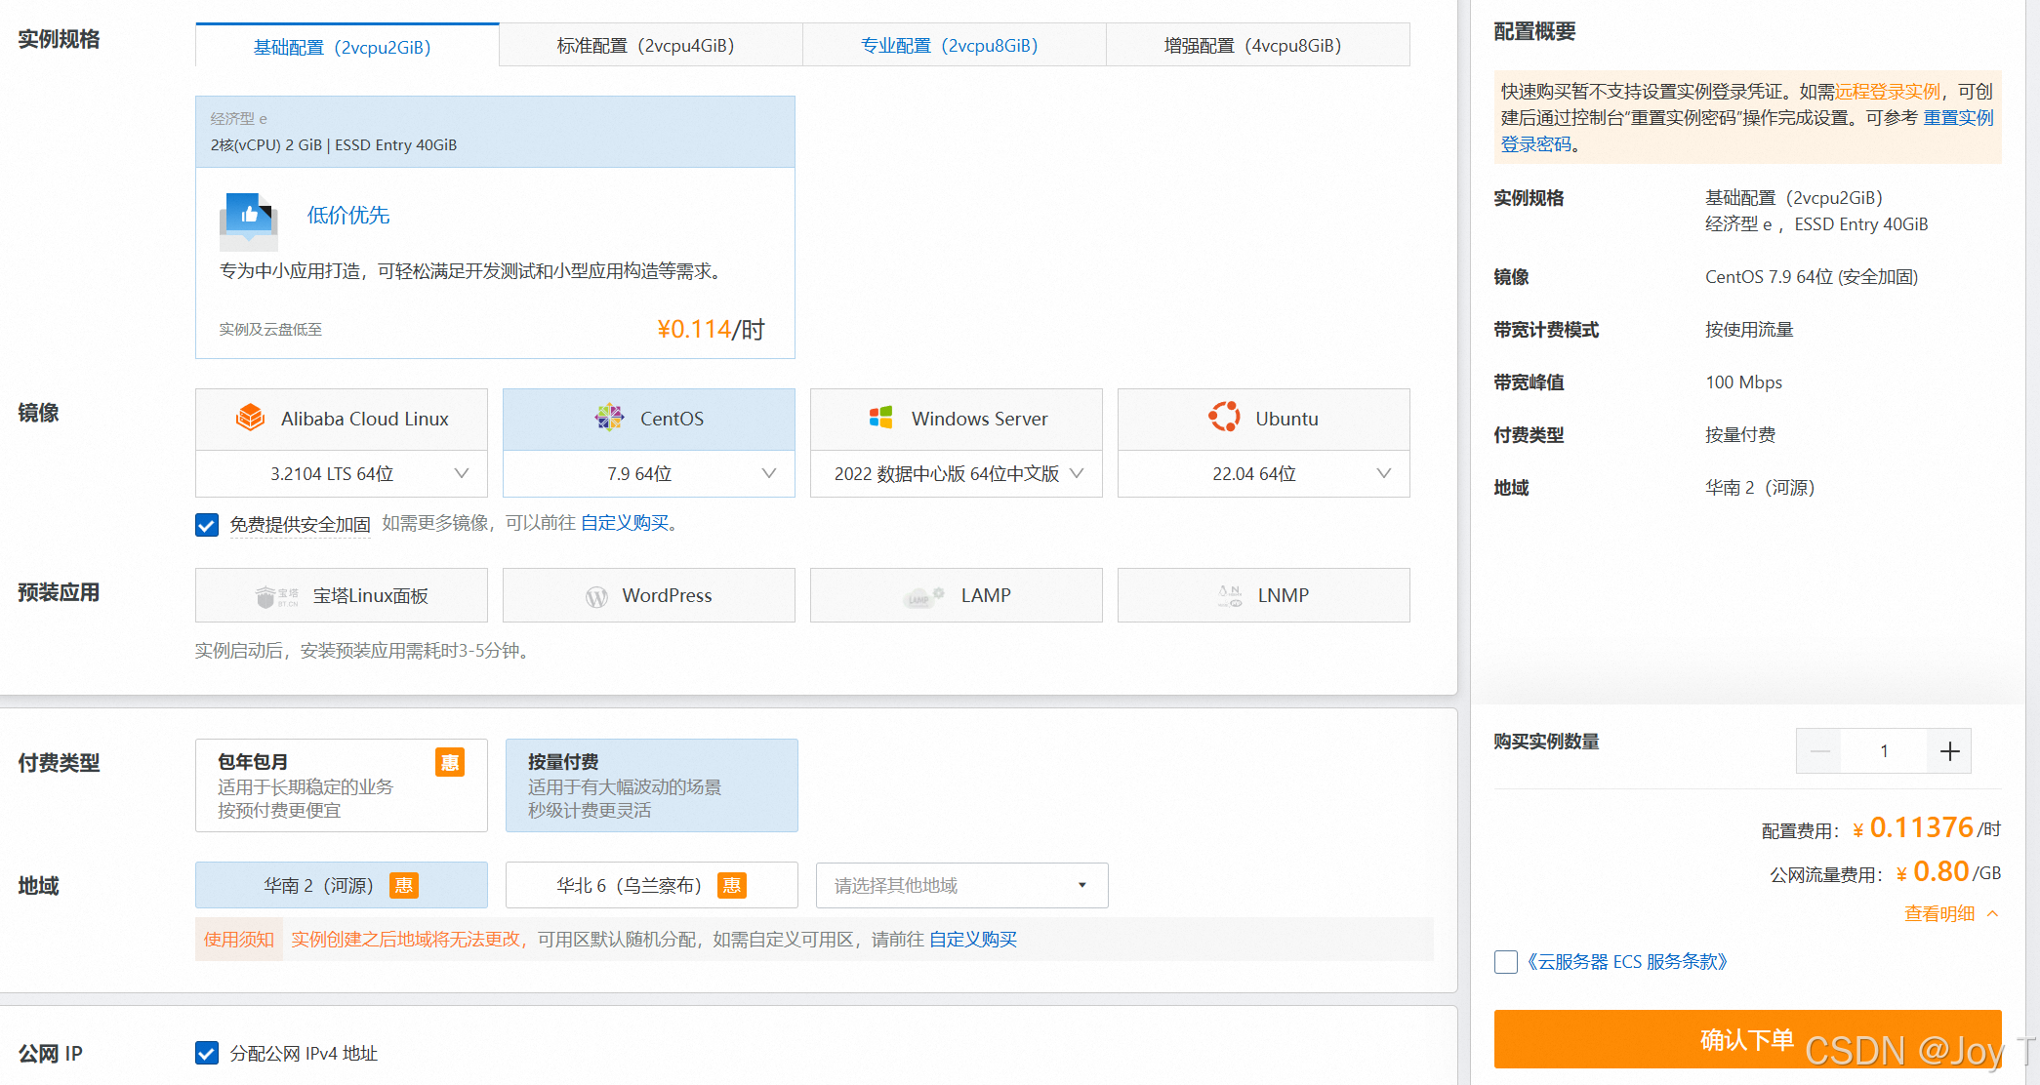Uncheck 分配公网 IPv4 地址
Screen dimensions: 2040x1085
(206, 1053)
